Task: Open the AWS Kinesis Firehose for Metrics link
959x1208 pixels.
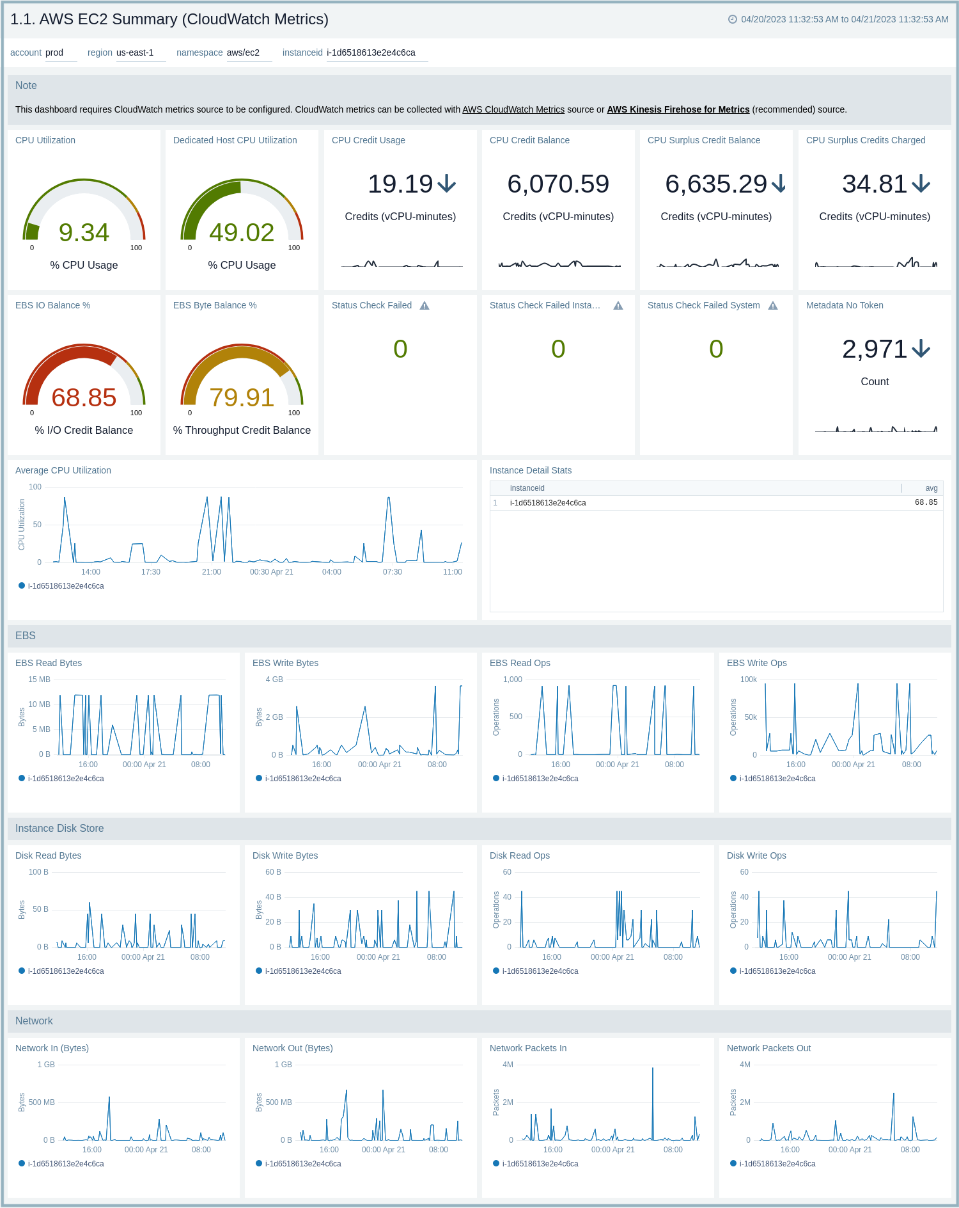Action: pyautogui.click(x=678, y=109)
